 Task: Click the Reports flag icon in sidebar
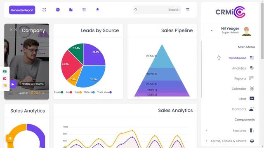pyautogui.click(x=252, y=78)
